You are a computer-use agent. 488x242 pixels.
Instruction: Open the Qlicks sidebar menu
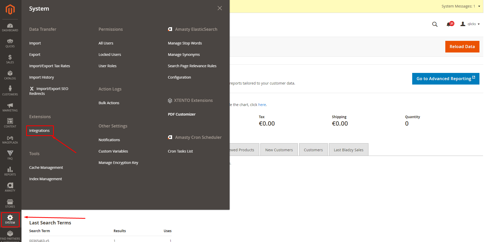point(10,43)
